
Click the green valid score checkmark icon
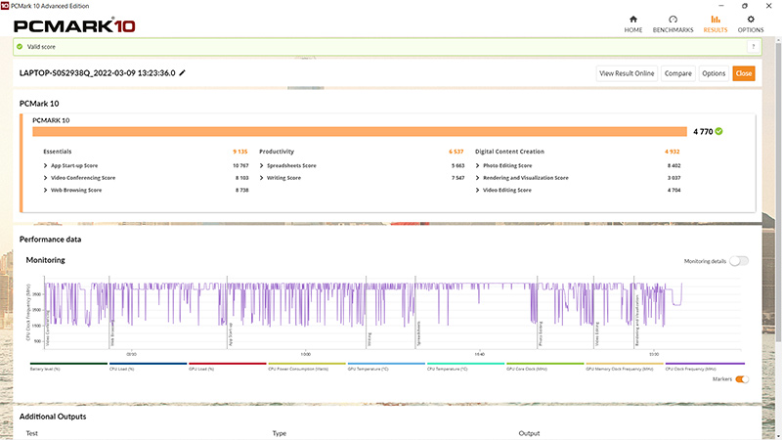(20, 46)
